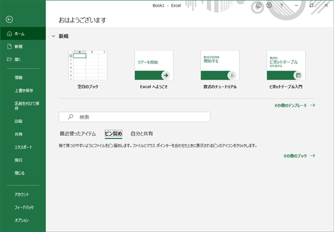This screenshot has height=232, width=334.
Task: Click その他のブック link
Action: pos(299,156)
